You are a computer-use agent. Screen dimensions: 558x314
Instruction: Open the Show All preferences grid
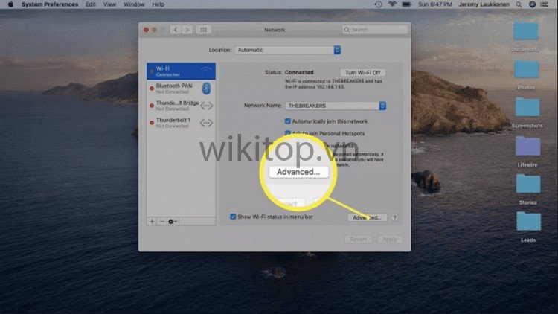coord(204,30)
